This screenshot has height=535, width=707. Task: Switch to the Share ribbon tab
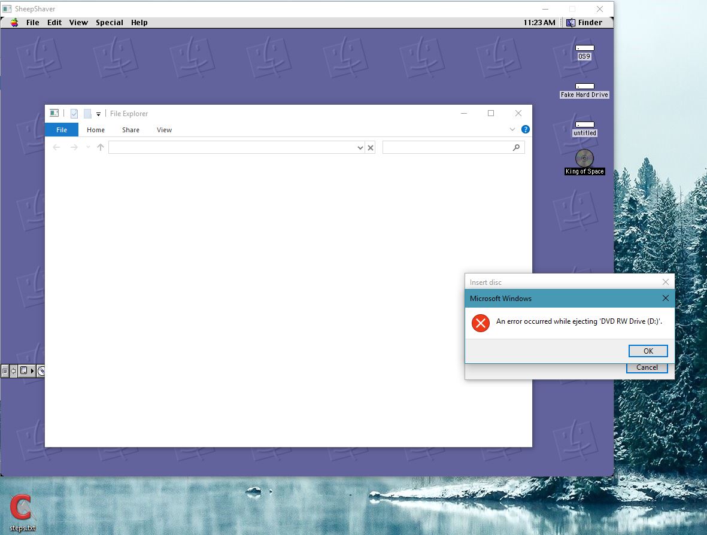click(x=131, y=130)
